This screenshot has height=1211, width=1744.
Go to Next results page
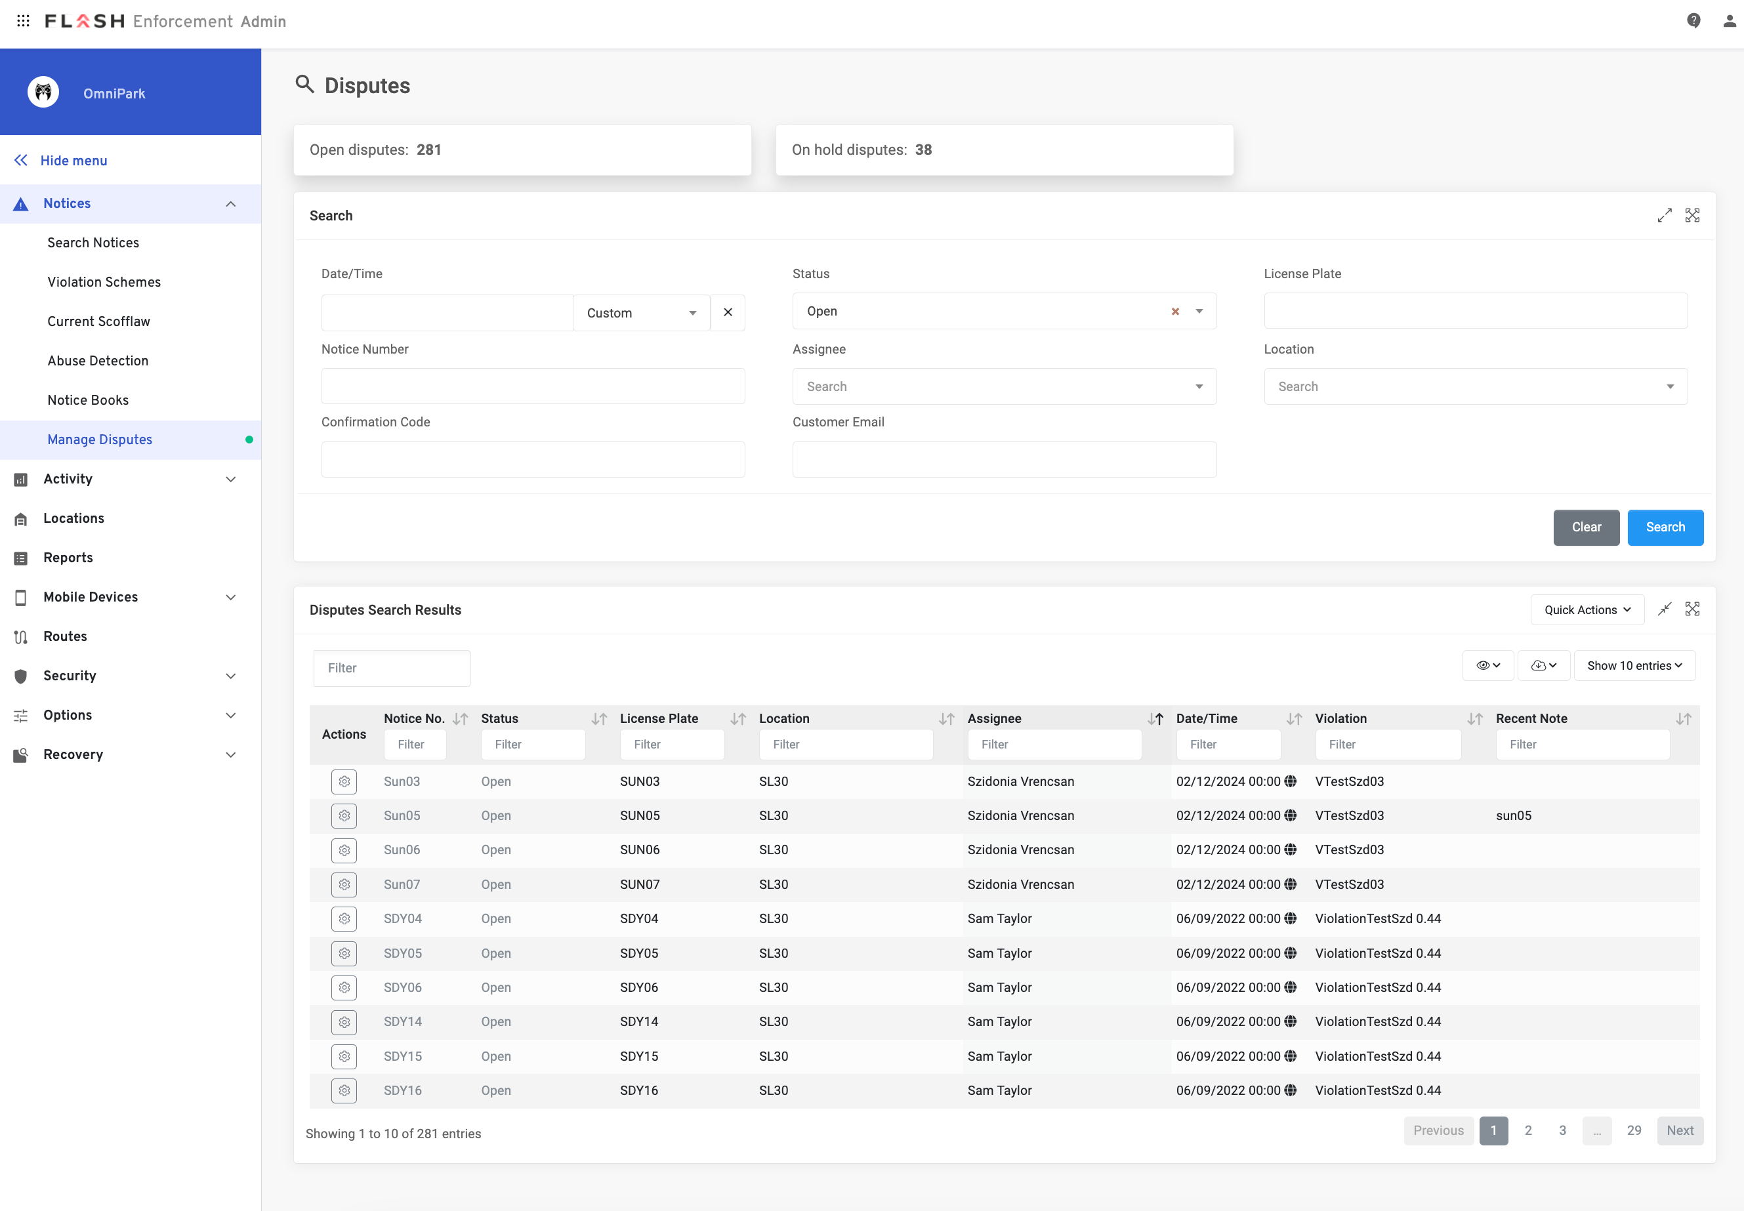[1680, 1130]
